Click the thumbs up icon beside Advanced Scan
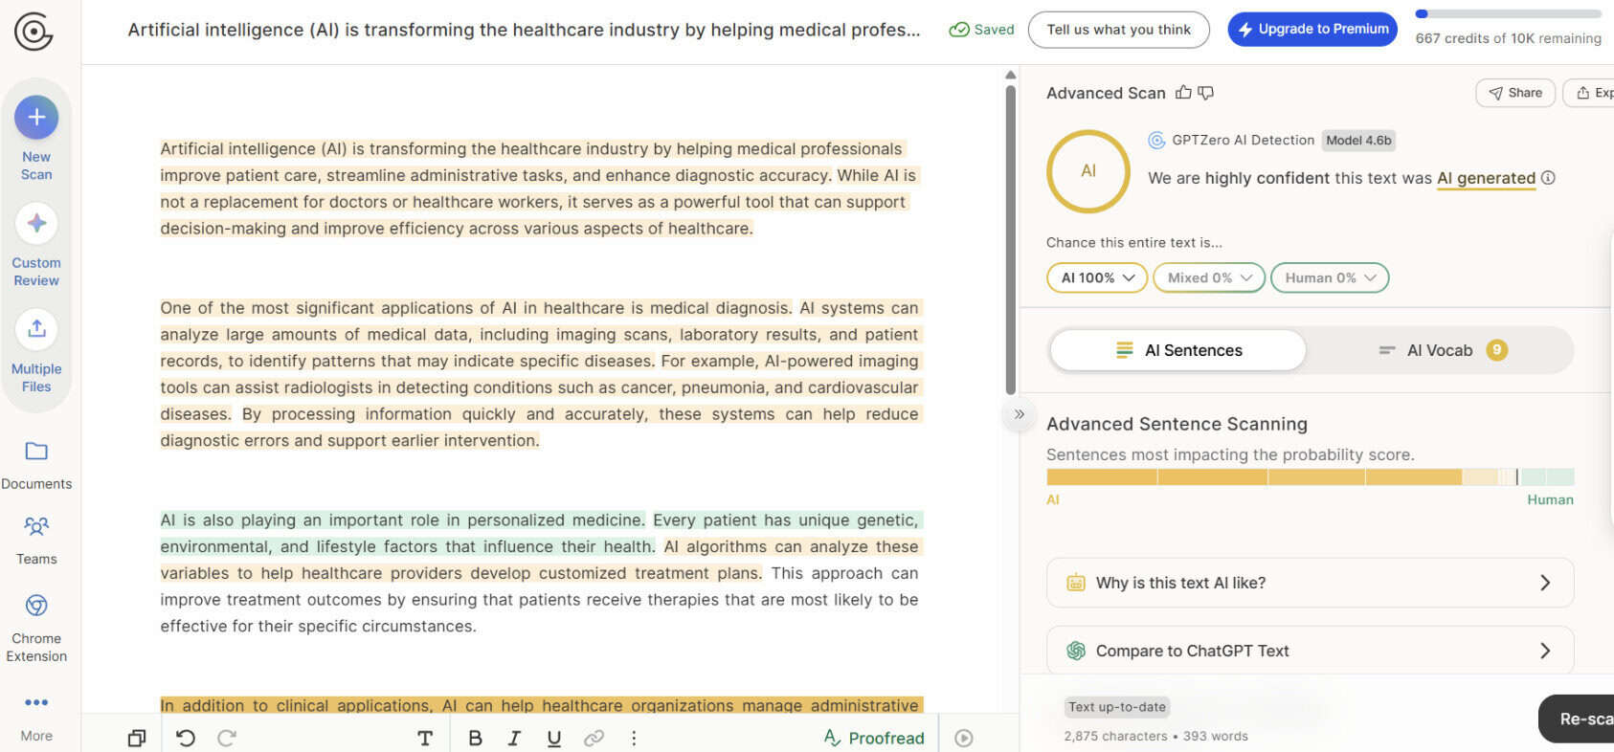Screen dimensions: 1614x752 [x=1184, y=93]
